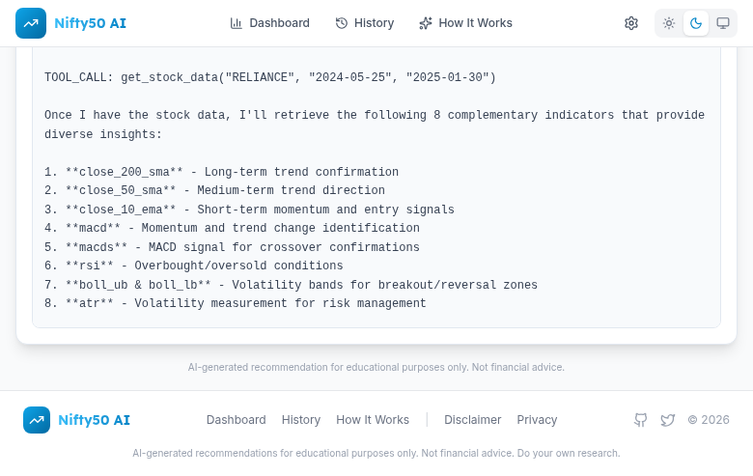This screenshot has height=476, width=753.
Task: Follow the footer History link
Action: [301, 420]
